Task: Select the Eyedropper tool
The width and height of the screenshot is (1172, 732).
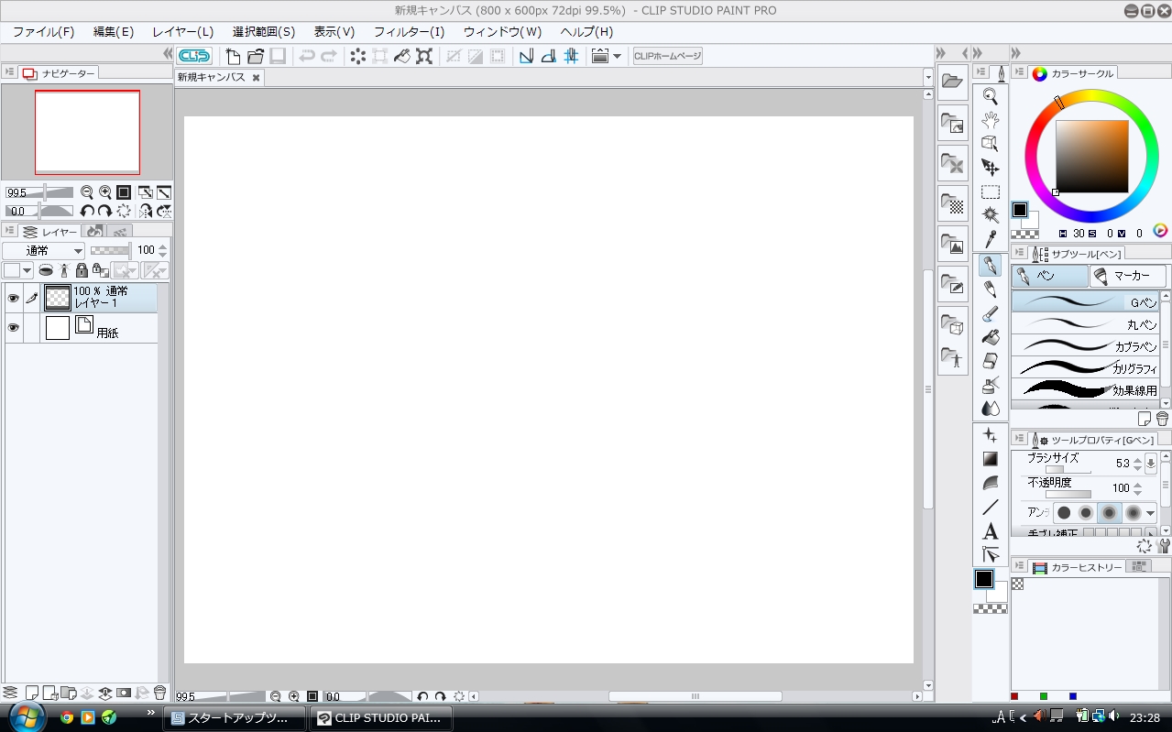Action: tap(991, 240)
